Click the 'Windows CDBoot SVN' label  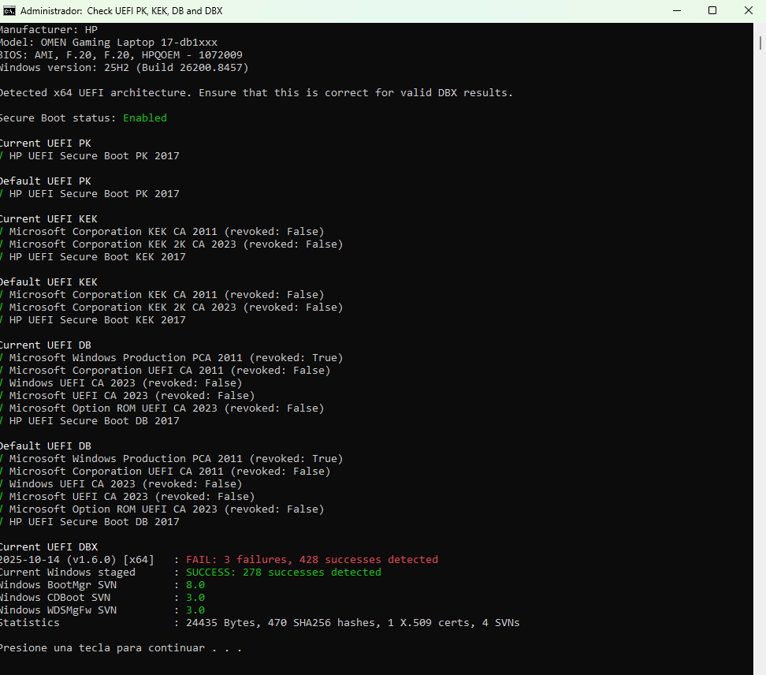pyautogui.click(x=54, y=597)
